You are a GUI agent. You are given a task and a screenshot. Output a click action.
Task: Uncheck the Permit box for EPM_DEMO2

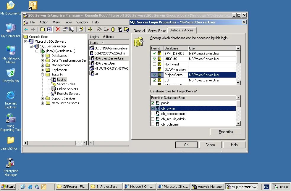coord(154,54)
